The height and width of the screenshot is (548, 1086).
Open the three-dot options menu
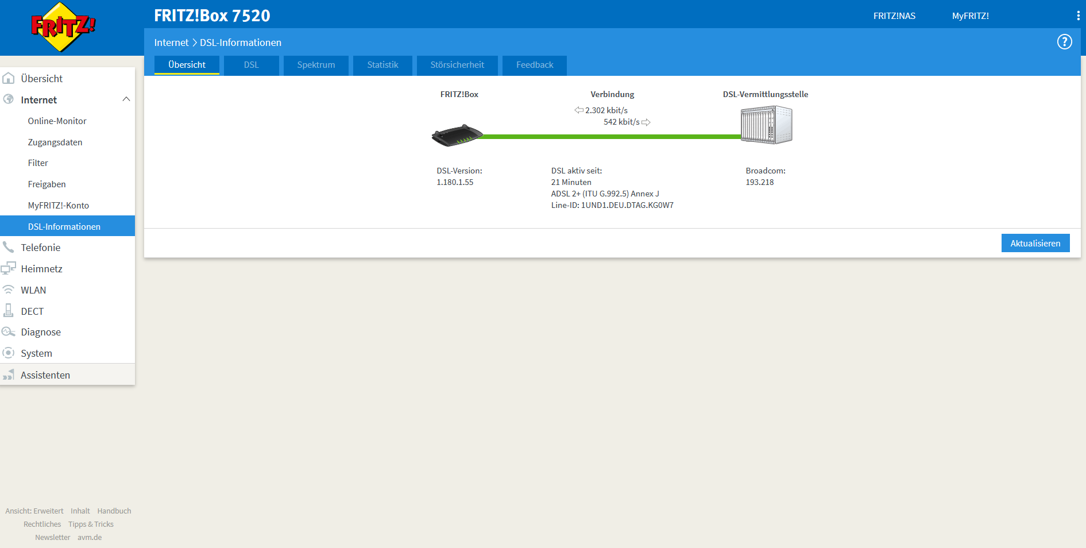(1078, 16)
